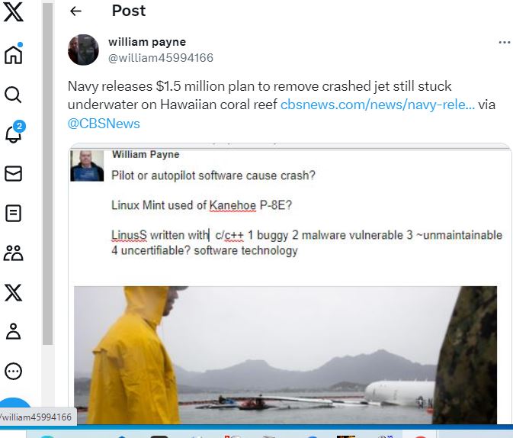Open the @william45994166 handle
This screenshot has height=438, width=513.
point(161,58)
